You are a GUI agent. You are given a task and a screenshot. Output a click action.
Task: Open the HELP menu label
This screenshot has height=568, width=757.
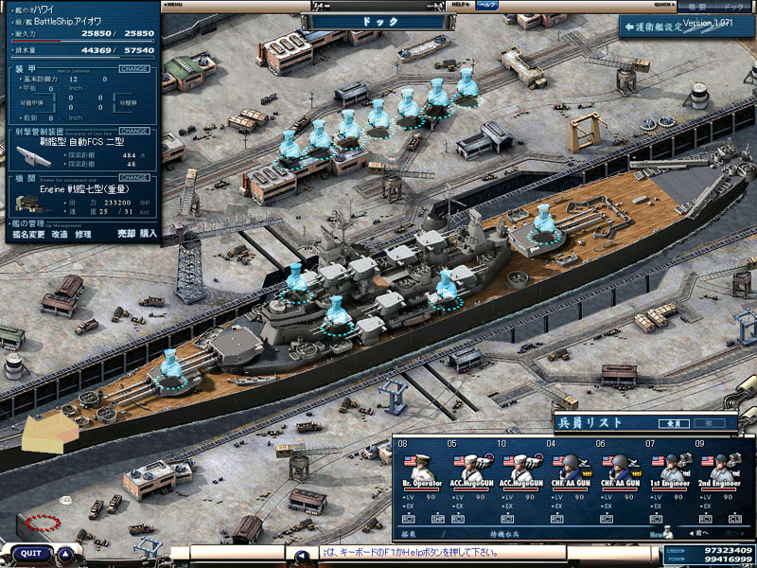461,5
